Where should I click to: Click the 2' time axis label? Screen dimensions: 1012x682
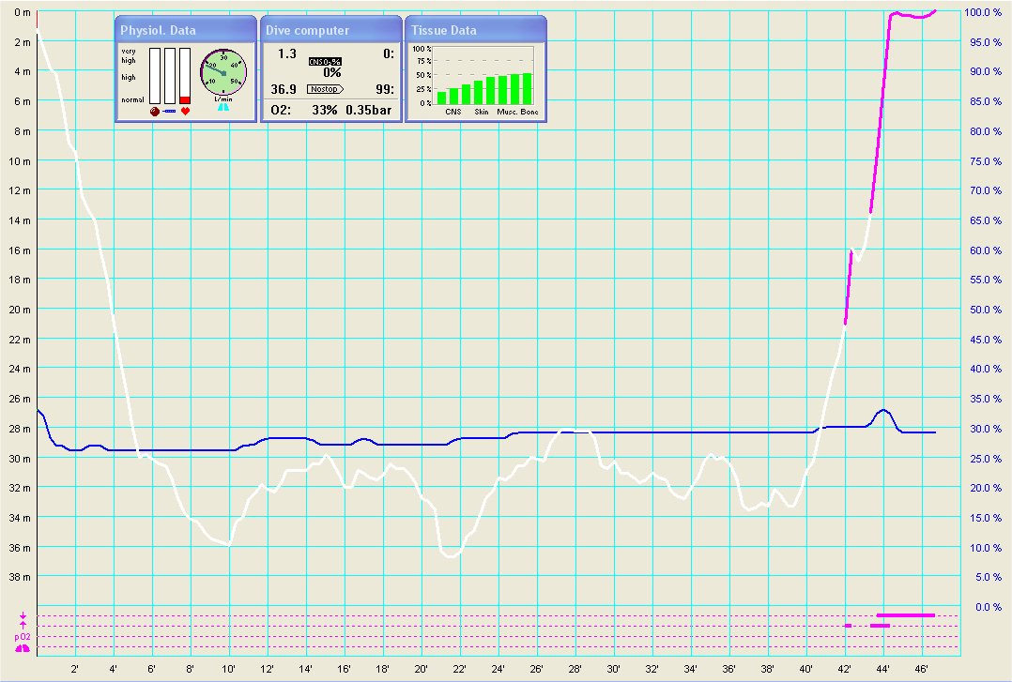pos(75,669)
